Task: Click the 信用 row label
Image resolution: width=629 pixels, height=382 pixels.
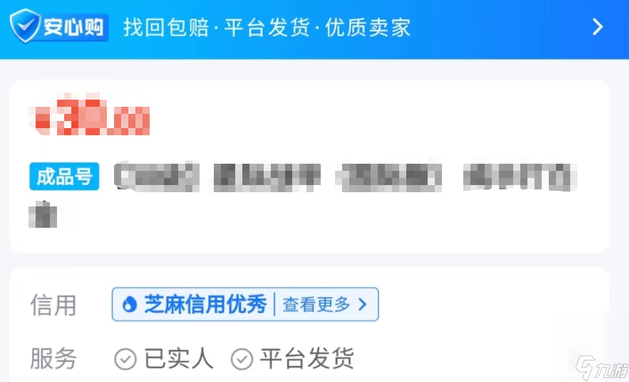Action: point(53,305)
